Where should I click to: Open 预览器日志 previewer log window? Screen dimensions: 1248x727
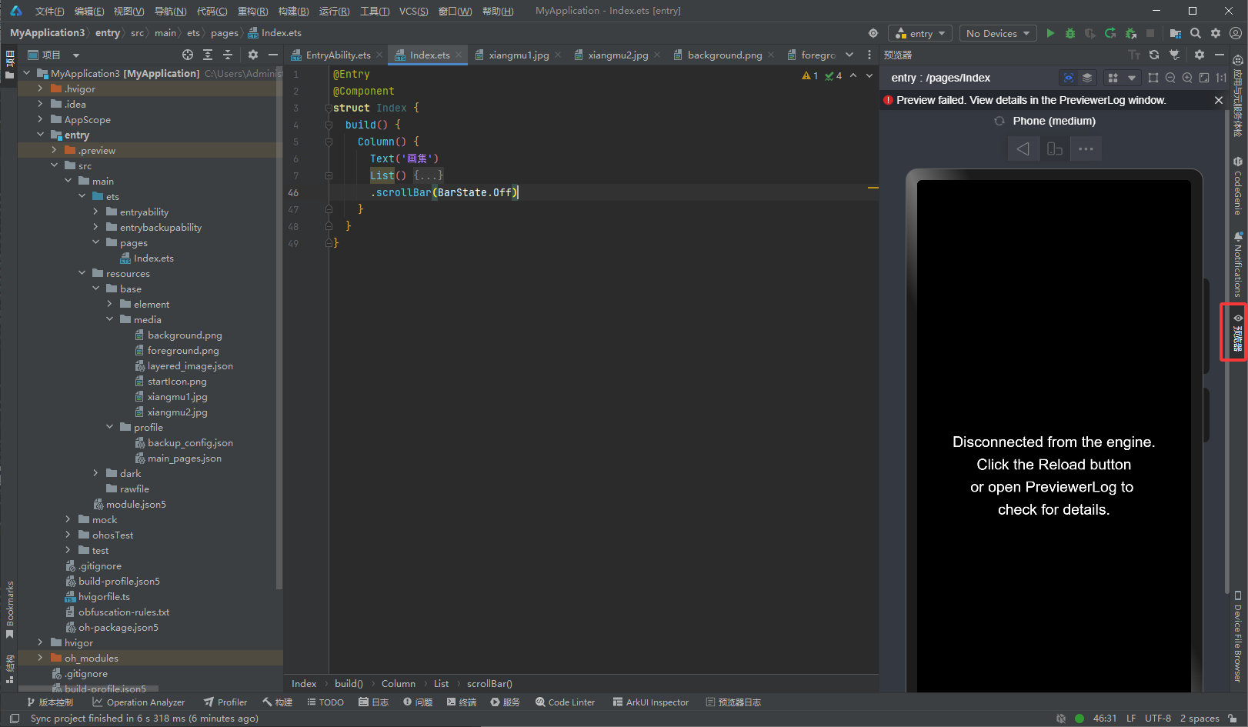point(733,702)
